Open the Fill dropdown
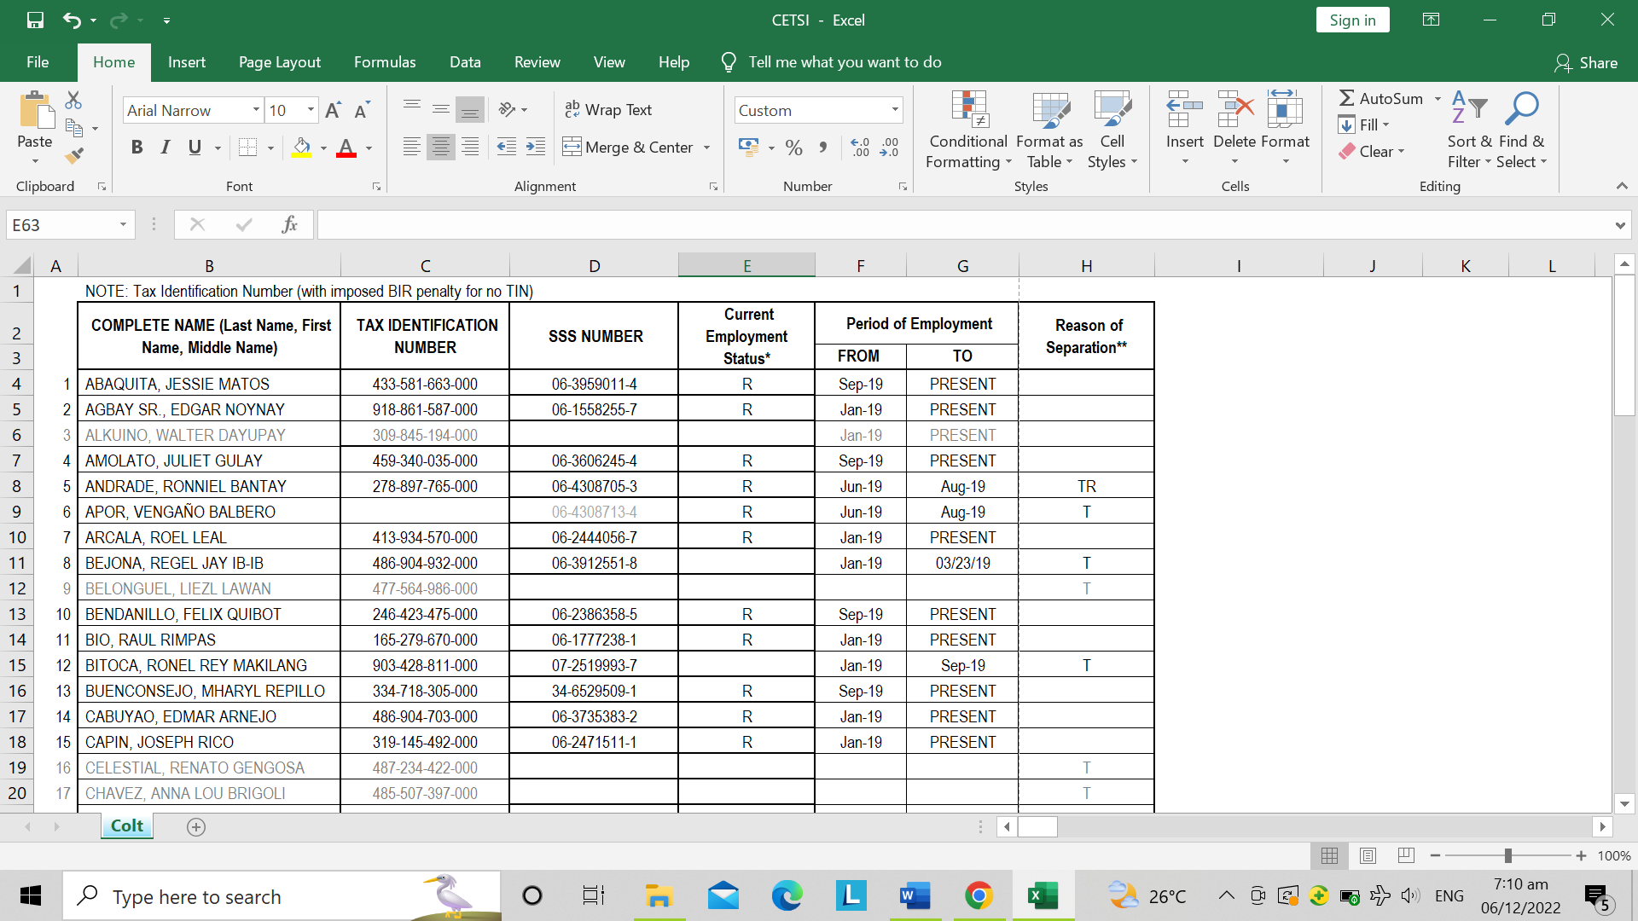 tap(1364, 125)
